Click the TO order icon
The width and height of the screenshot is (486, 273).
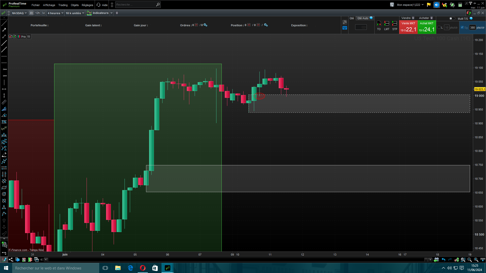click(x=379, y=24)
